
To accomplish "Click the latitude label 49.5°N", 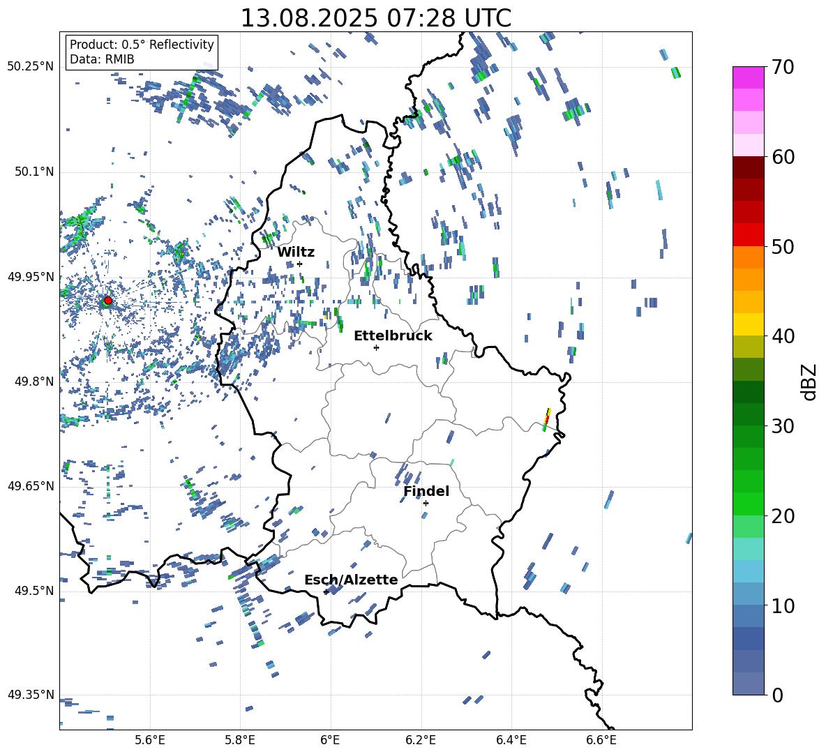I will (x=33, y=590).
